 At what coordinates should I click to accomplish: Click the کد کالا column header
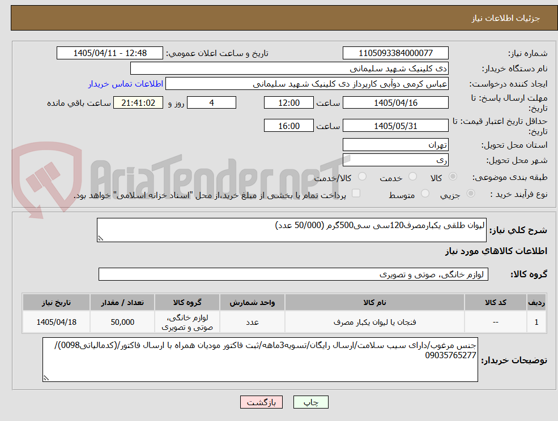(x=495, y=302)
